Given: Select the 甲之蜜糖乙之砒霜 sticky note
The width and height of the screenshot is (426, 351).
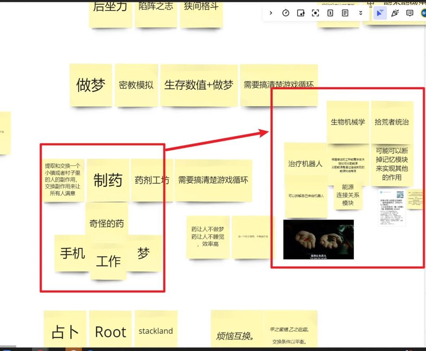Looking at the screenshot, I should (290, 329).
